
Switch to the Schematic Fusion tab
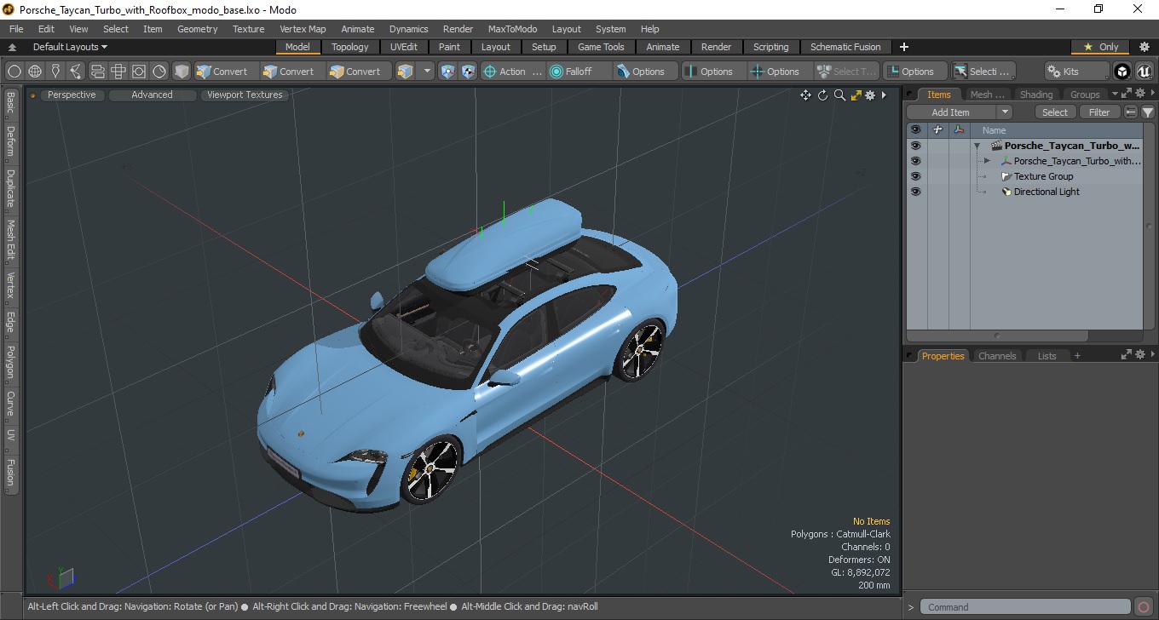tap(845, 47)
